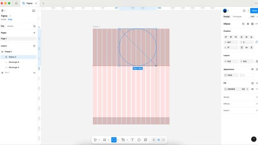Image resolution: width=258 pixels, height=145 pixels.
Task: Select the Ellipse shape tool
Action: coord(114,140)
